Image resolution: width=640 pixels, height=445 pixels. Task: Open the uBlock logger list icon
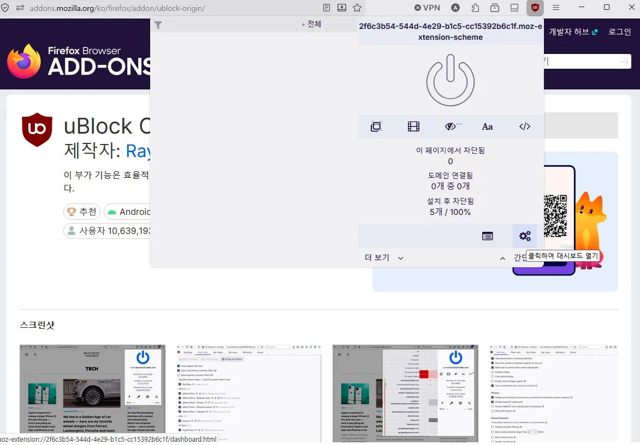point(487,236)
